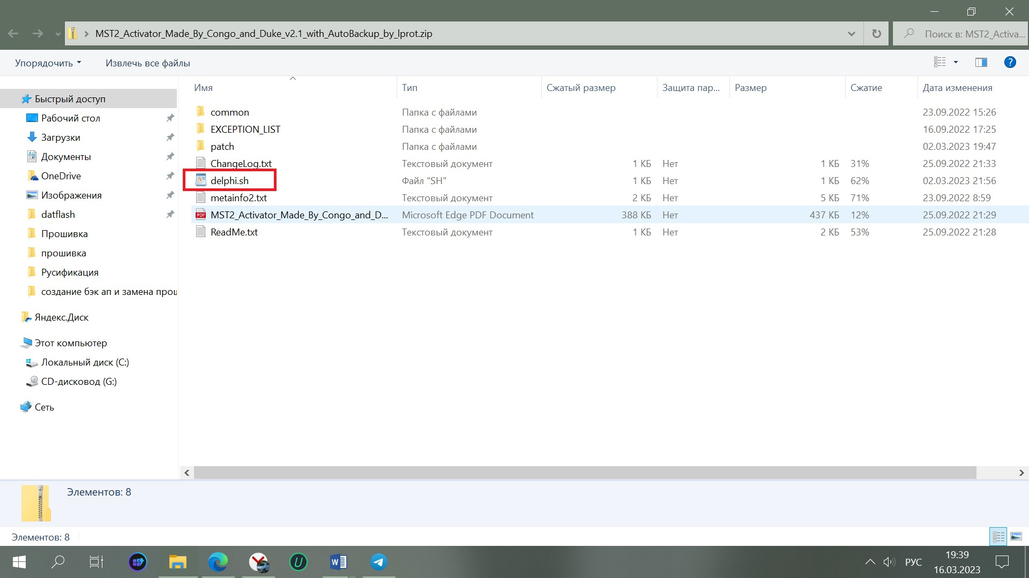
Task: Select Загрузки in the navigation pane
Action: coord(61,138)
